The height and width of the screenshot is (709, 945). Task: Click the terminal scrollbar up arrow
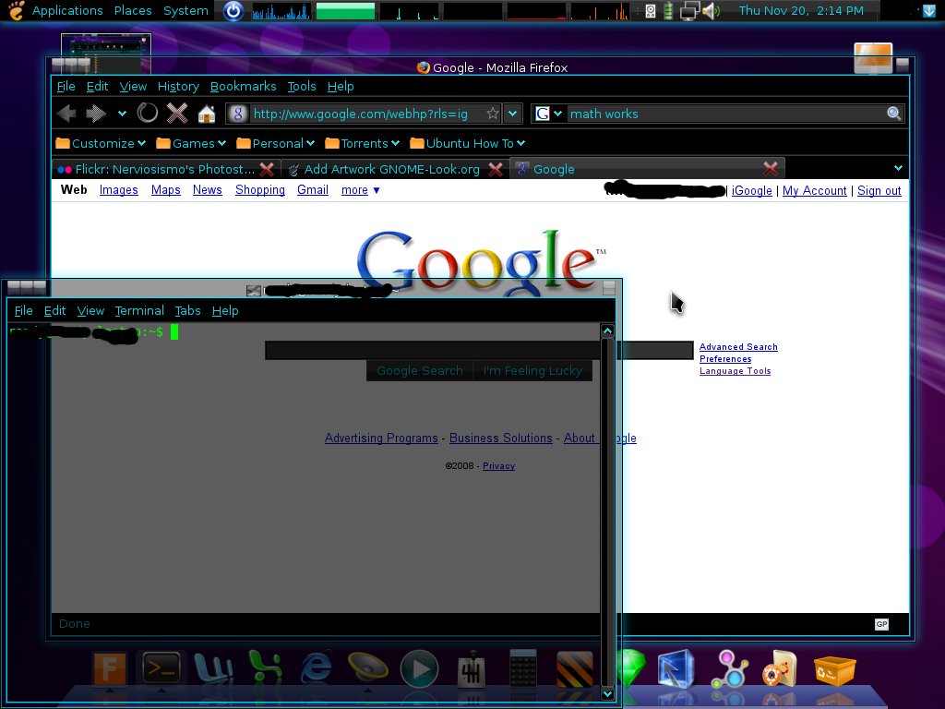(607, 330)
